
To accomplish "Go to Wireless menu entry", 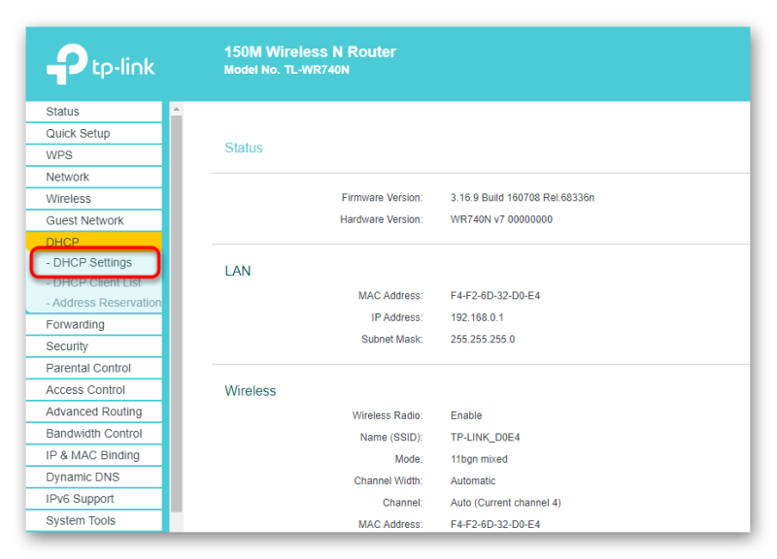I will (x=94, y=199).
